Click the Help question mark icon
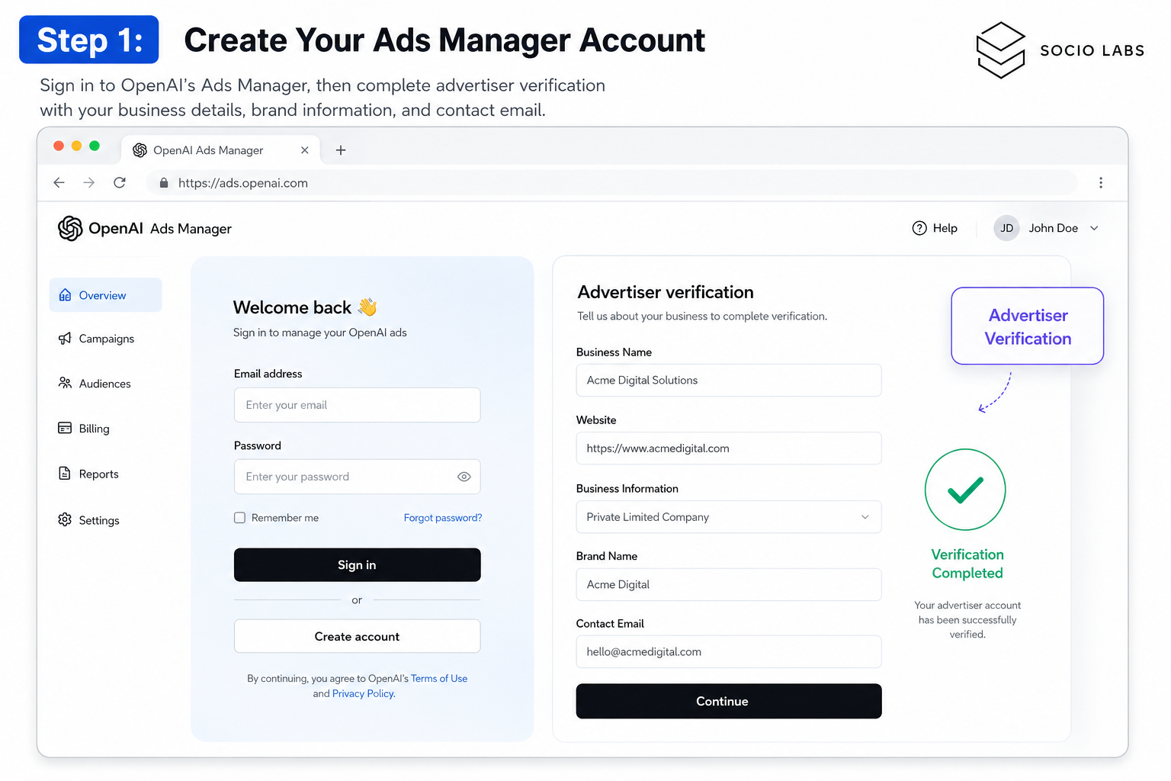The width and height of the screenshot is (1171, 781). click(919, 228)
